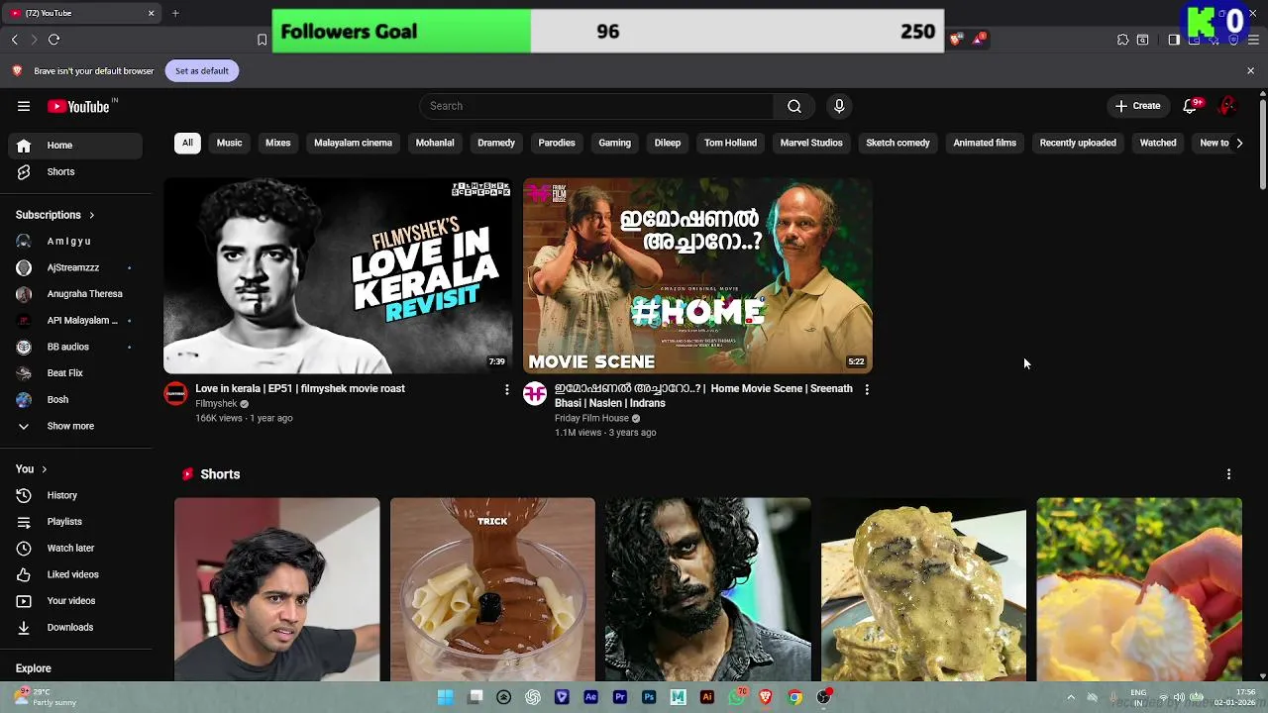Open Shorts shelf more options menu
This screenshot has height=713, width=1268.
click(1228, 474)
